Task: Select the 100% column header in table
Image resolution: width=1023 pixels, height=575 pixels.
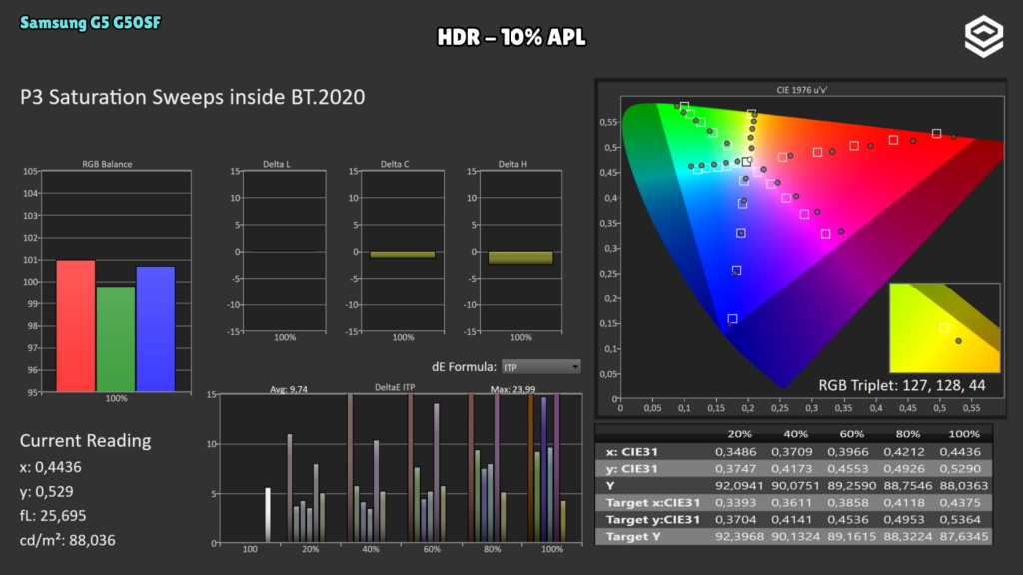Action: click(x=964, y=434)
